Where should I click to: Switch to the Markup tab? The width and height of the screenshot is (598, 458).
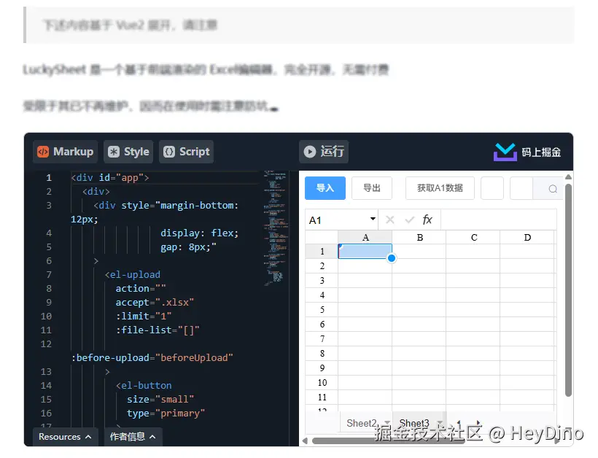click(x=65, y=152)
